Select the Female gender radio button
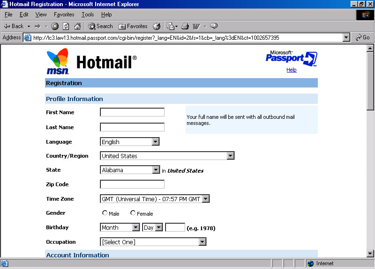Screen dimensions: 375x269 (133, 213)
